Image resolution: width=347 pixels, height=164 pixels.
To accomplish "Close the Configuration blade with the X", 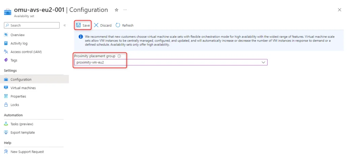I will click(340, 10).
